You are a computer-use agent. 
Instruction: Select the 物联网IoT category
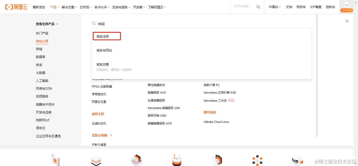tap(42, 120)
